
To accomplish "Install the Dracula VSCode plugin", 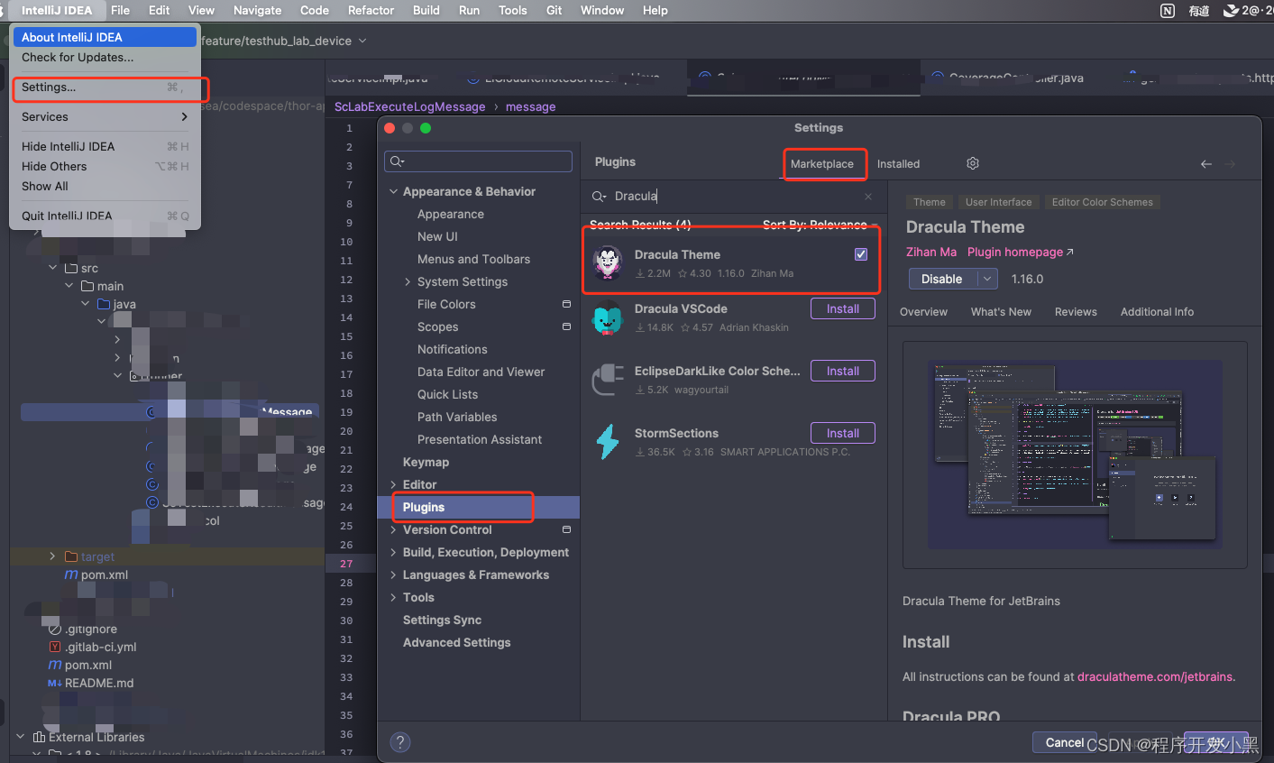I will [843, 308].
